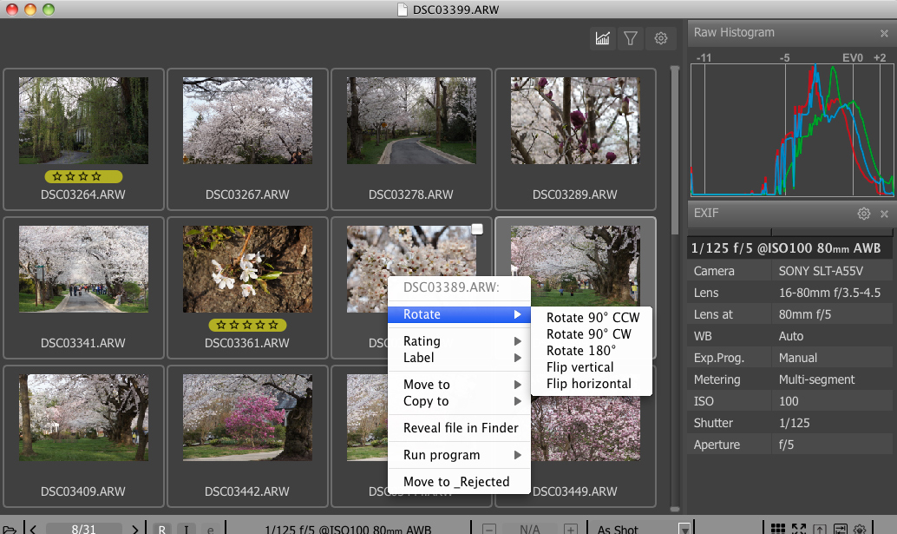Tick the checkbox on DSC03389 thumbnail

pyautogui.click(x=477, y=229)
